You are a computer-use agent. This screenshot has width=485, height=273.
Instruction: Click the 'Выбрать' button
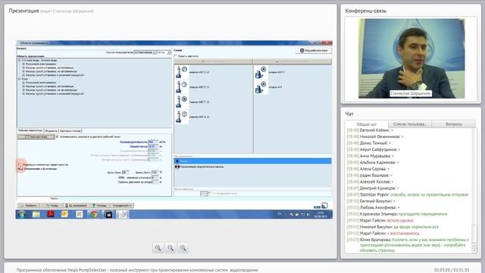(29, 206)
